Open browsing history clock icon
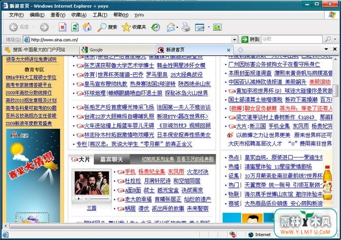The image size is (341, 240). [x=155, y=27]
